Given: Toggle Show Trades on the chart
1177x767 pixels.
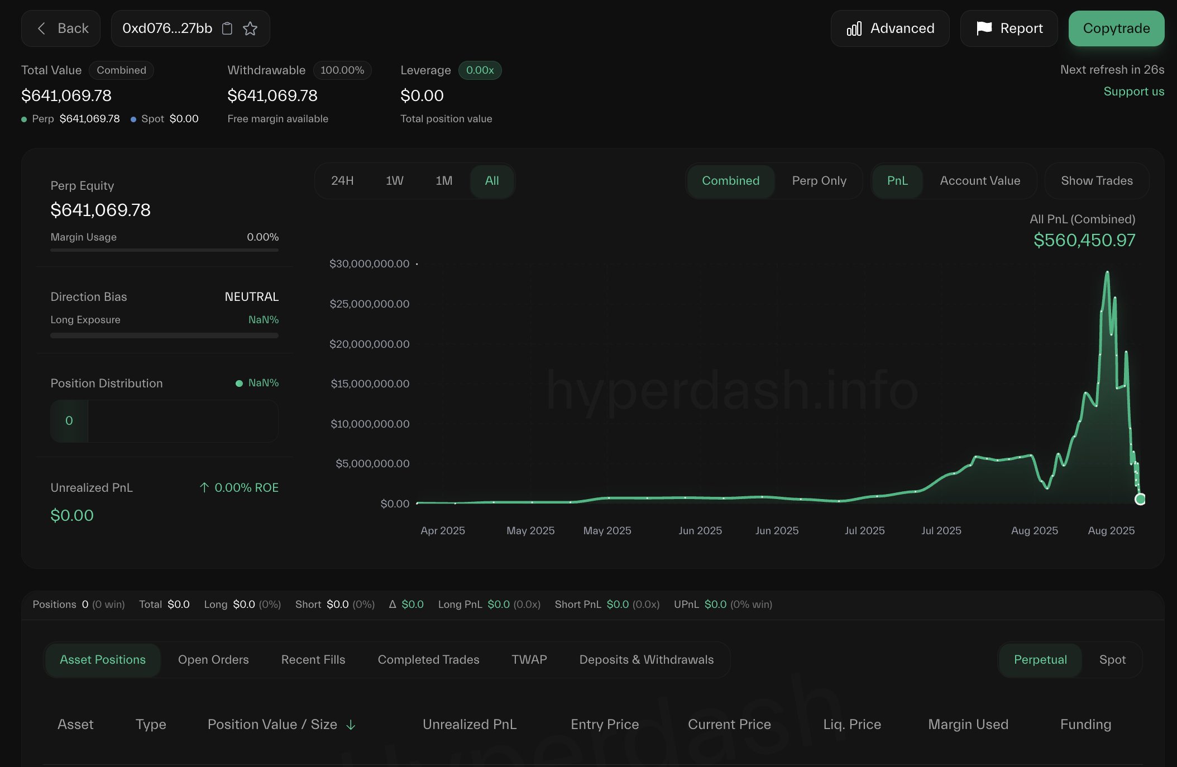Looking at the screenshot, I should (1097, 181).
